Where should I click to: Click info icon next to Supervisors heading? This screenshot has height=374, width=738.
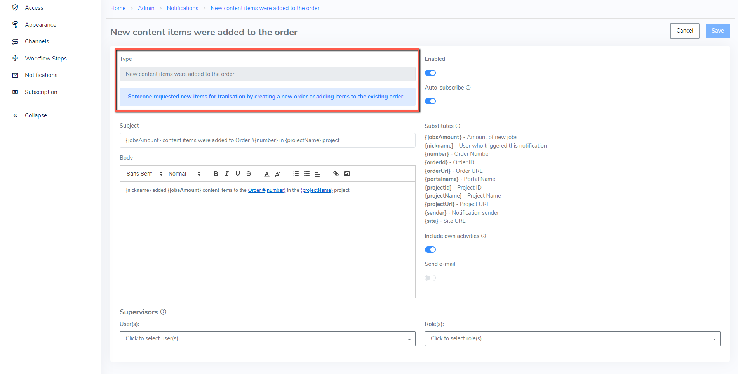pos(164,312)
